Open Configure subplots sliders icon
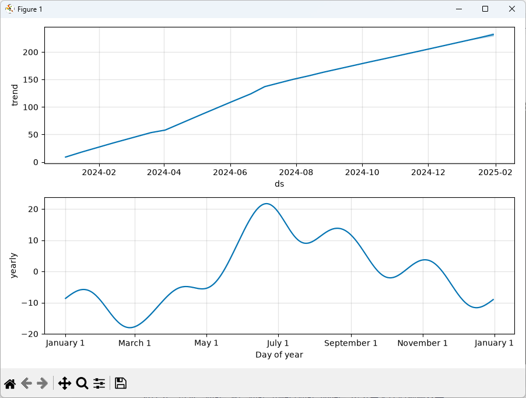 99,383
